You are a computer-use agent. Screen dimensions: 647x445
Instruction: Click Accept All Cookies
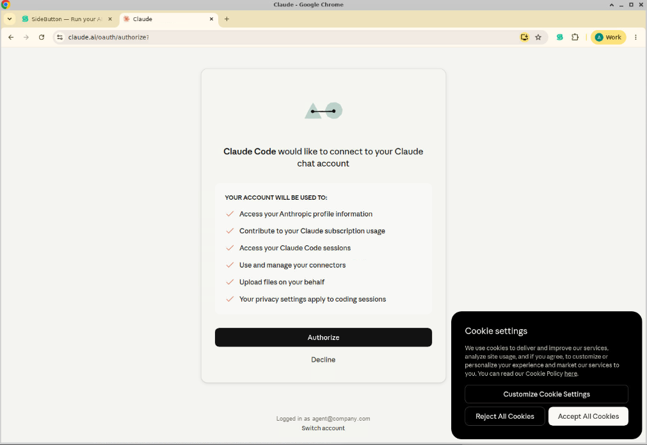click(x=588, y=416)
